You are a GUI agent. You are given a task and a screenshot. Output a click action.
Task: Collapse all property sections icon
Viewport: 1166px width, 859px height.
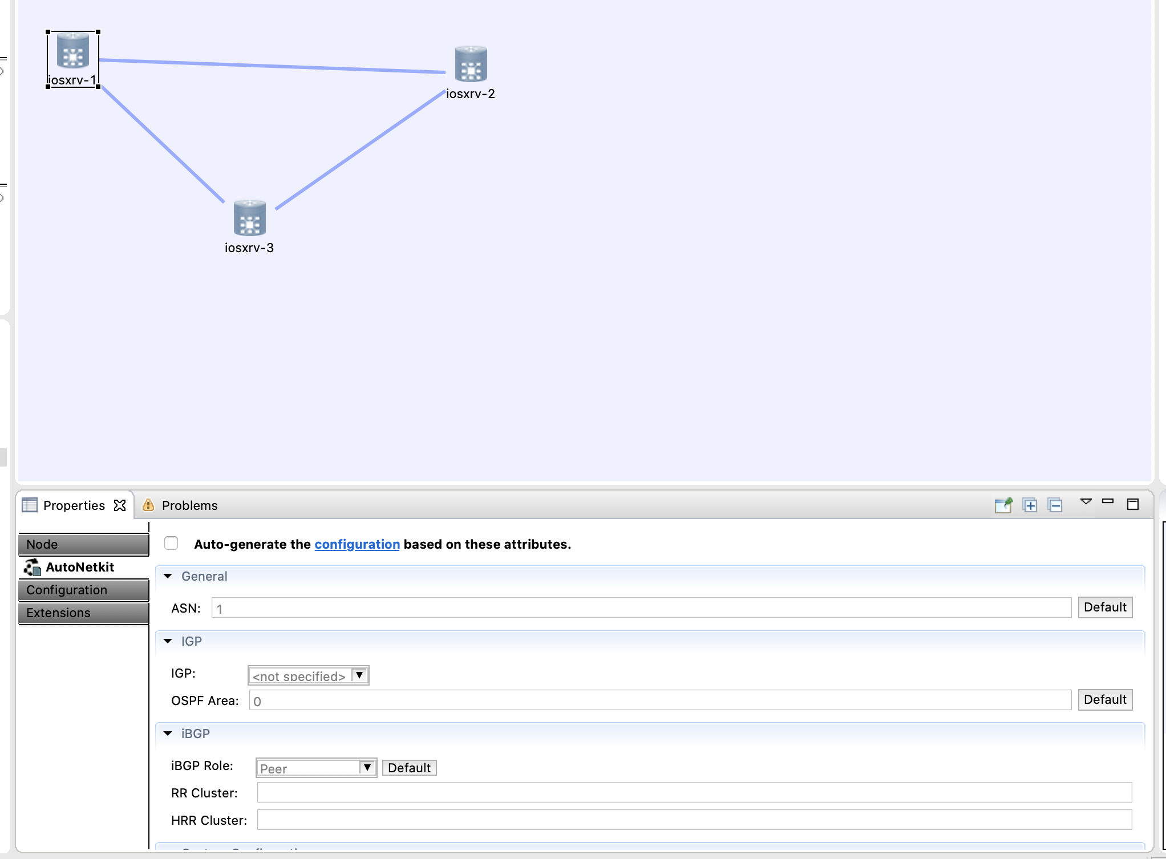click(1055, 505)
